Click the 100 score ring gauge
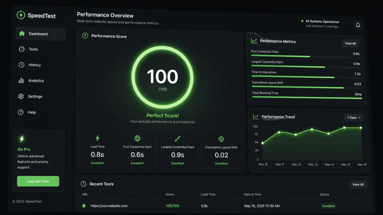The width and height of the screenshot is (383, 215). click(162, 78)
